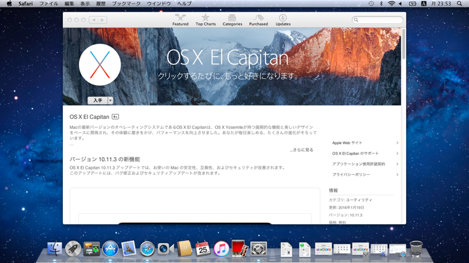Image resolution: width=469 pixels, height=263 pixels.
Task: Open the ブックマーク menu
Action: coord(126,4)
